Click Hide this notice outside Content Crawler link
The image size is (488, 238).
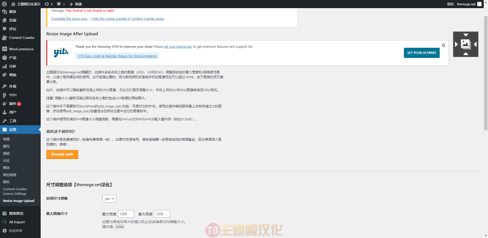point(128,19)
